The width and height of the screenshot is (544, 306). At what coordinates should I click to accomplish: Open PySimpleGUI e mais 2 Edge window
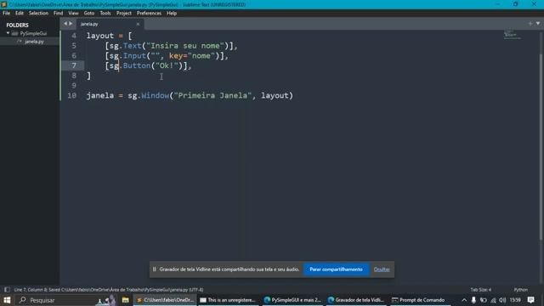tap(292, 300)
